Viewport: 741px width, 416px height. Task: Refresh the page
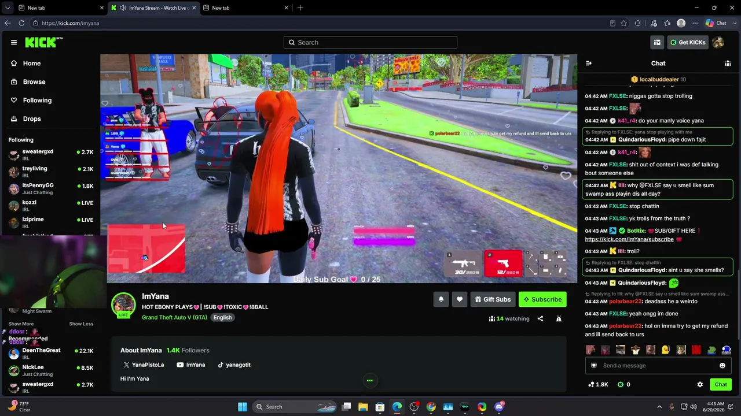pyautogui.click(x=21, y=23)
